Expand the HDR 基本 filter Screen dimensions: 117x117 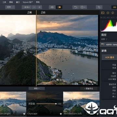click(x=109, y=58)
